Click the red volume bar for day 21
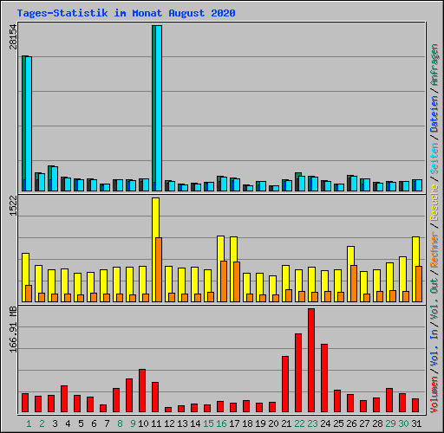 [285, 384]
